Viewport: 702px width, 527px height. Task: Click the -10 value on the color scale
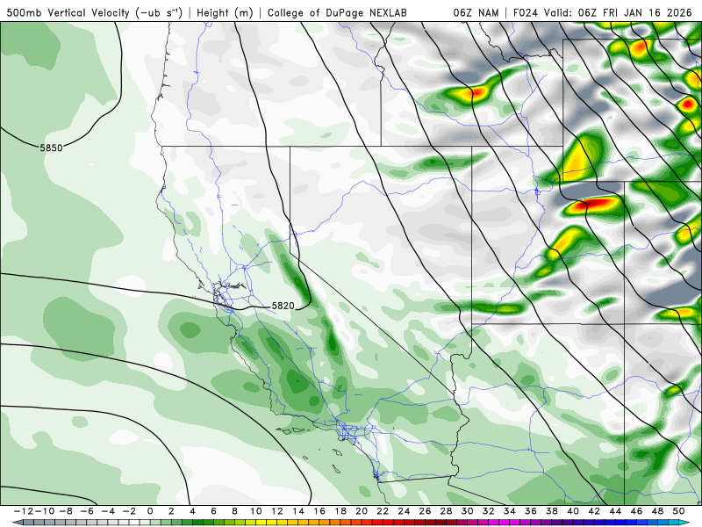[45, 511]
